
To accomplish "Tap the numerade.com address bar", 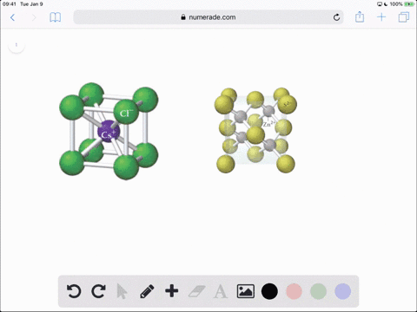I will click(x=208, y=17).
